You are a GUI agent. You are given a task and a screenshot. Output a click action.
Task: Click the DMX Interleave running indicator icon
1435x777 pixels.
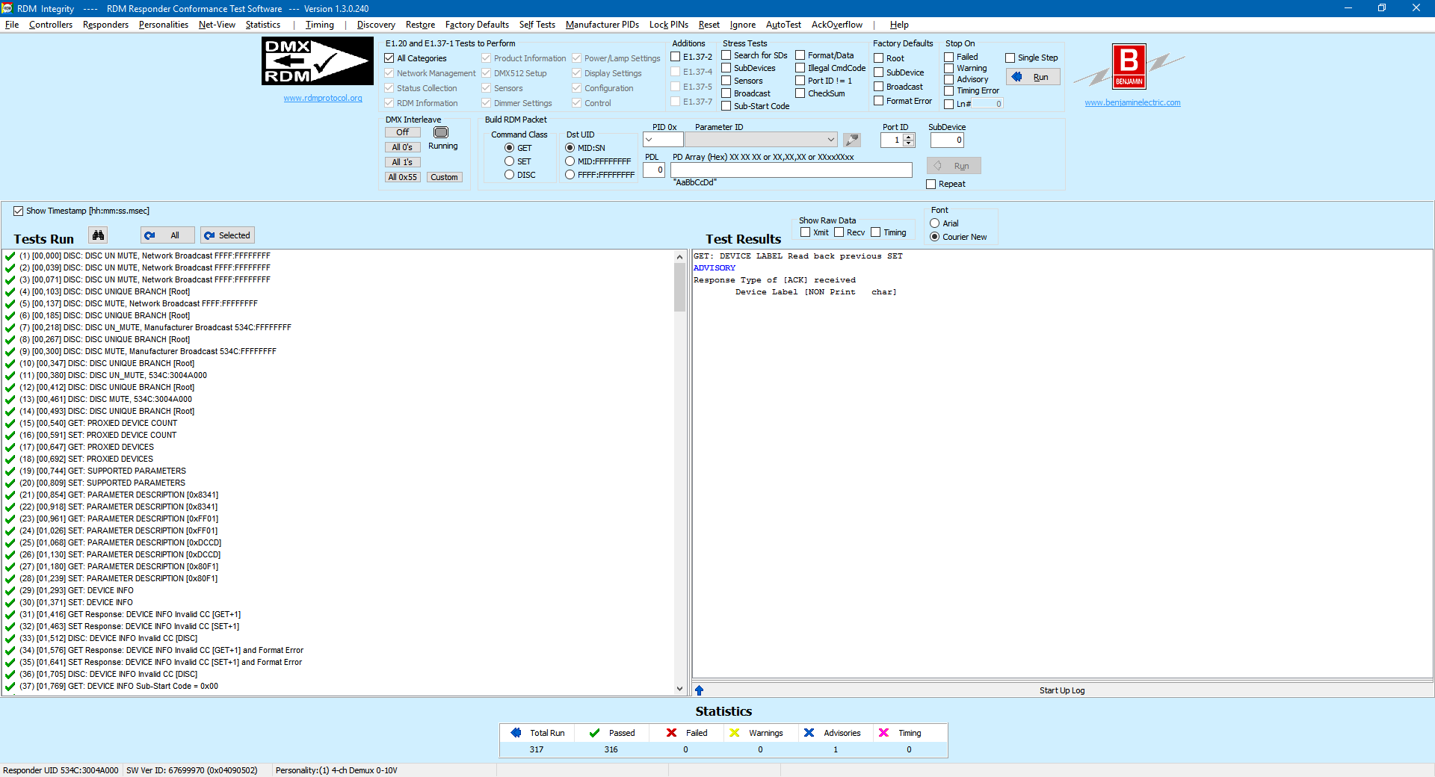pyautogui.click(x=441, y=132)
